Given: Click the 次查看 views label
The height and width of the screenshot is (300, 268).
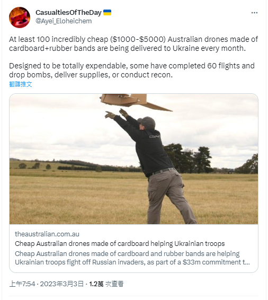Looking at the screenshot, I should point(114,284).
